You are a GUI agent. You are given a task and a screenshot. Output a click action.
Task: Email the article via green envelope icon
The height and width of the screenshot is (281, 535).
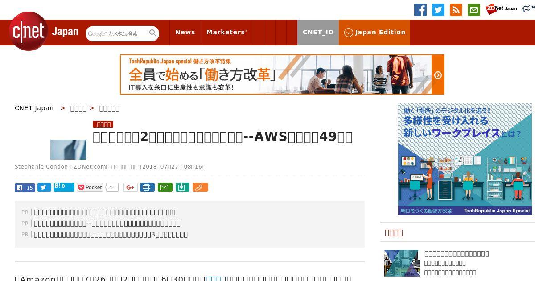165,187
